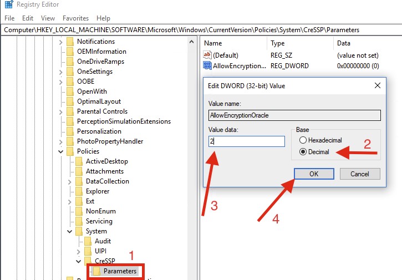
Task: Click the AllowEncryptionOracle DWORD value icon
Action: 208,66
